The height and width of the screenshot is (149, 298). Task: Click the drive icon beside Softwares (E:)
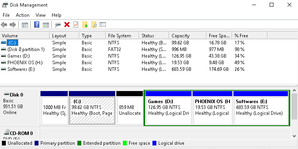coord(4,69)
